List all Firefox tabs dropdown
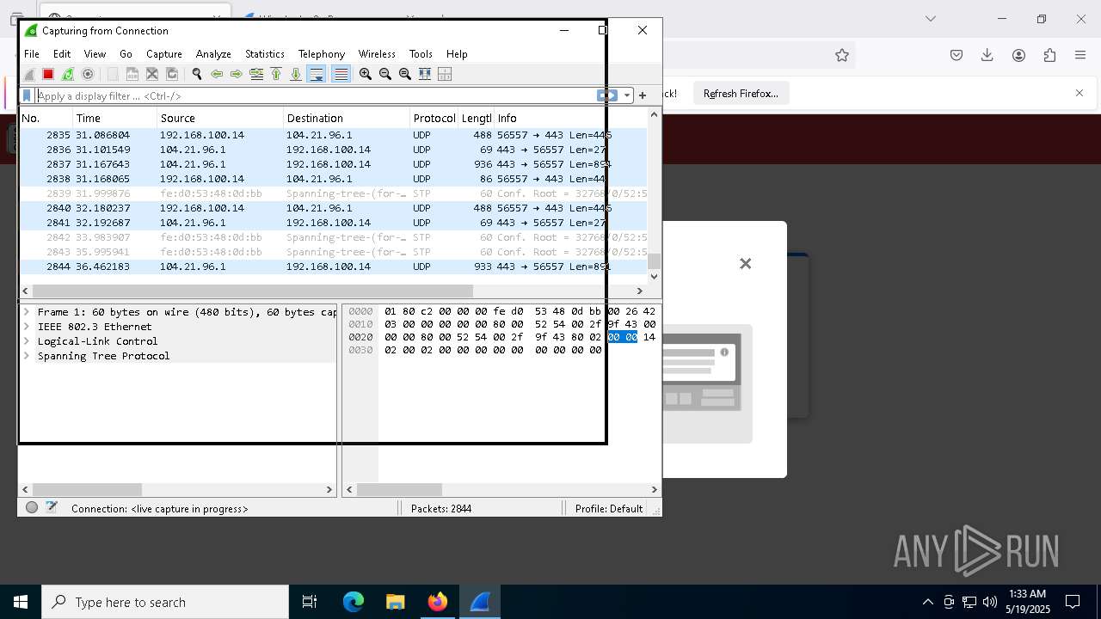This screenshot has height=619, width=1101. (x=931, y=18)
